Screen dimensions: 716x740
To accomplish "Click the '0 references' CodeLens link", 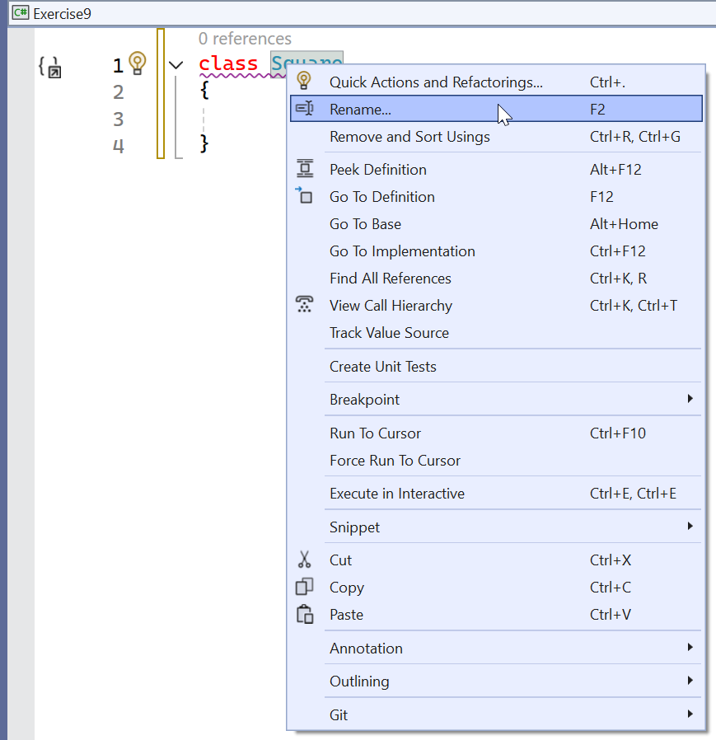I will coord(245,39).
